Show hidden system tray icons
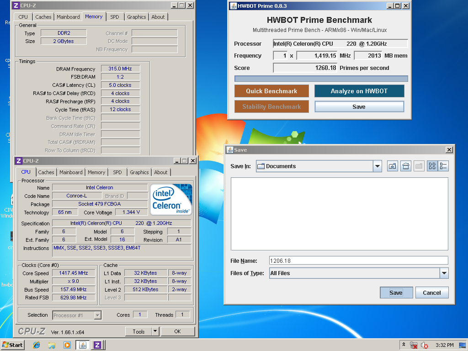This screenshot has height=351, width=468. tap(404, 345)
